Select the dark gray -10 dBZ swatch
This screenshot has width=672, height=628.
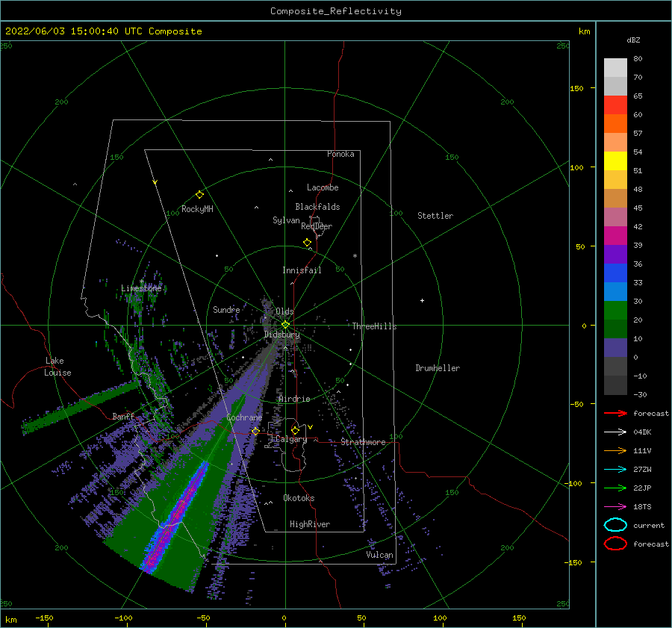point(615,385)
